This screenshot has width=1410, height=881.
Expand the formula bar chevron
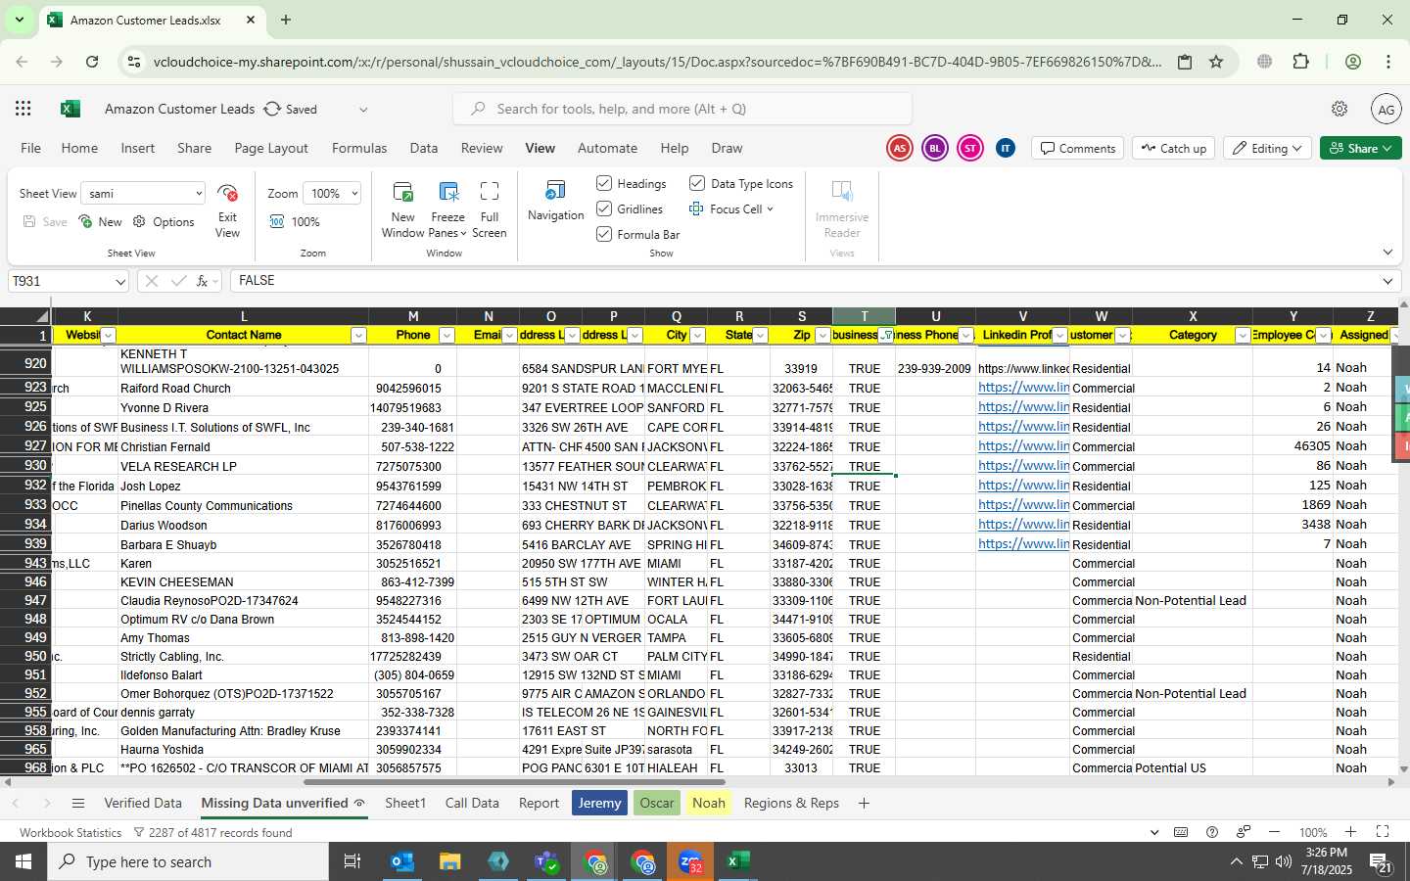1387,281
